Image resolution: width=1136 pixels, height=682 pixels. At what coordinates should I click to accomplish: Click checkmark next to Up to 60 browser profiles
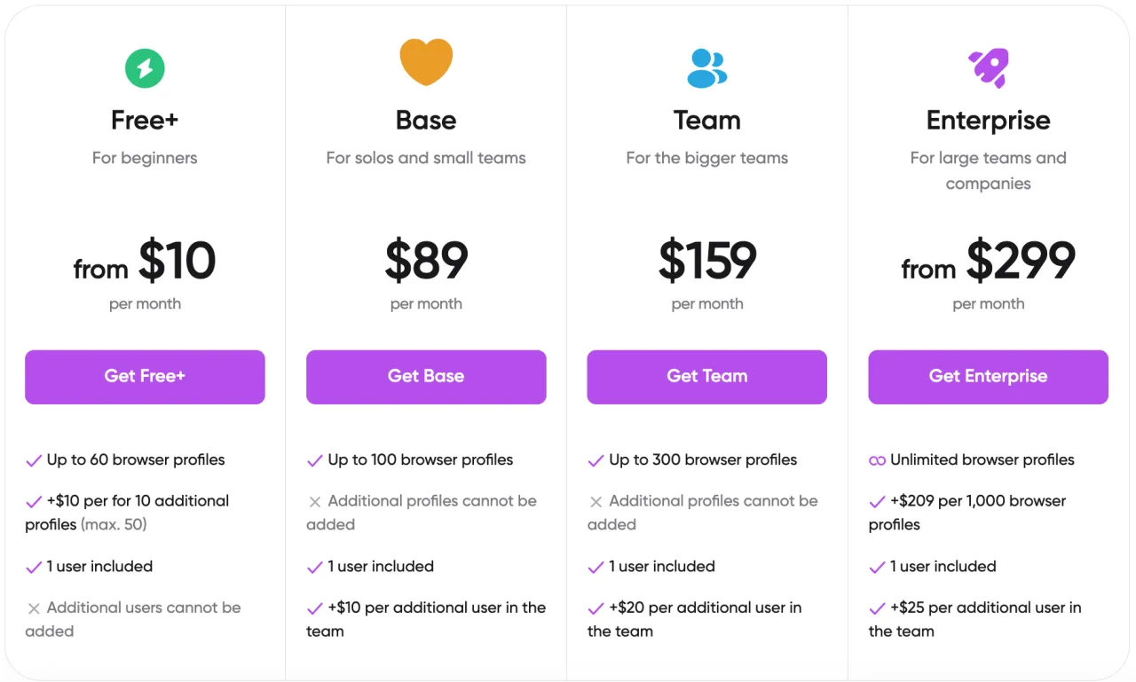click(x=34, y=460)
